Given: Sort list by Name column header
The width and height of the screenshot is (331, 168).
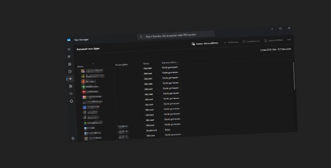Looking at the screenshot, I should click(x=80, y=66).
